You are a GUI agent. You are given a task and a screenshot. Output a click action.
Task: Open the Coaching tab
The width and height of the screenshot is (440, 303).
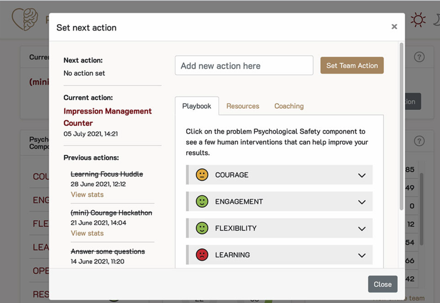coord(289,106)
